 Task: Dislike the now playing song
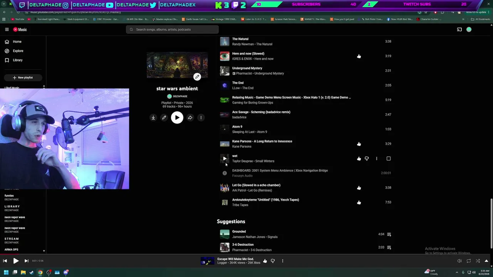coord(273,261)
